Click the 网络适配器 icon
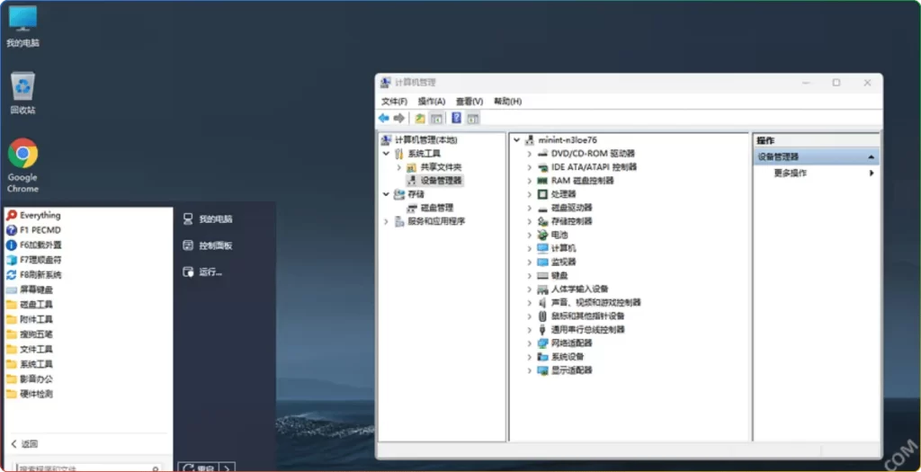The width and height of the screenshot is (921, 472). [542, 343]
